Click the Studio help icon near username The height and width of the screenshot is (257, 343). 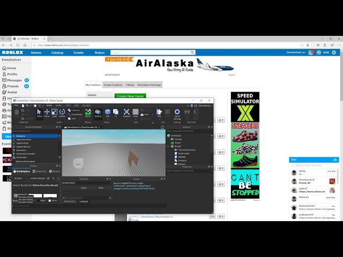tap(192, 106)
